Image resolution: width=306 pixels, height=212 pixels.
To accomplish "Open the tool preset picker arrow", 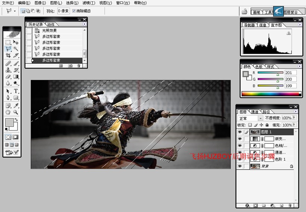I will pos(15,11).
